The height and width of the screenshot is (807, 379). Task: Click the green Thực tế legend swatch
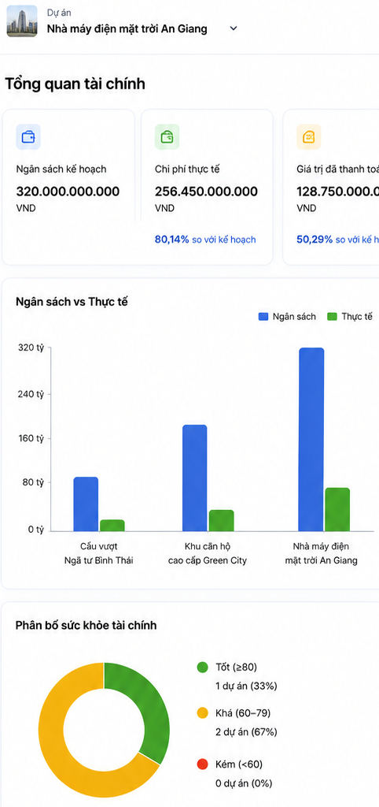click(332, 317)
